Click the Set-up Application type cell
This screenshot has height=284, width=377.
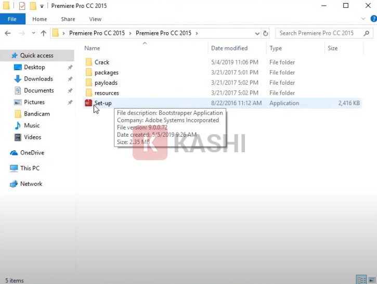click(x=284, y=103)
